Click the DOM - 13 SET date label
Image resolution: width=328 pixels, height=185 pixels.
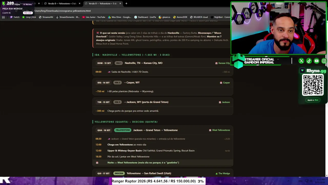pyautogui.click(x=104, y=63)
